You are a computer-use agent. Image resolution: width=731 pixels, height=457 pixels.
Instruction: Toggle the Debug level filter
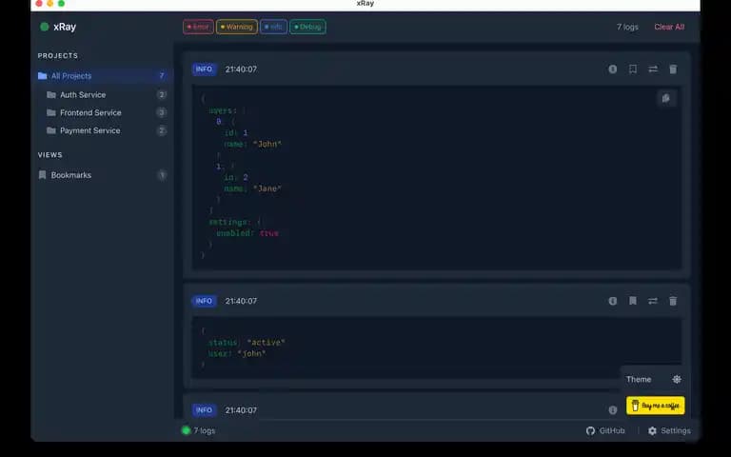(x=307, y=27)
